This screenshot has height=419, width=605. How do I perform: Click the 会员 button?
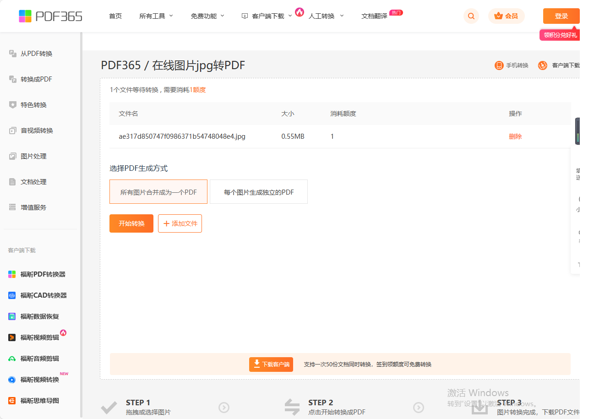click(507, 16)
